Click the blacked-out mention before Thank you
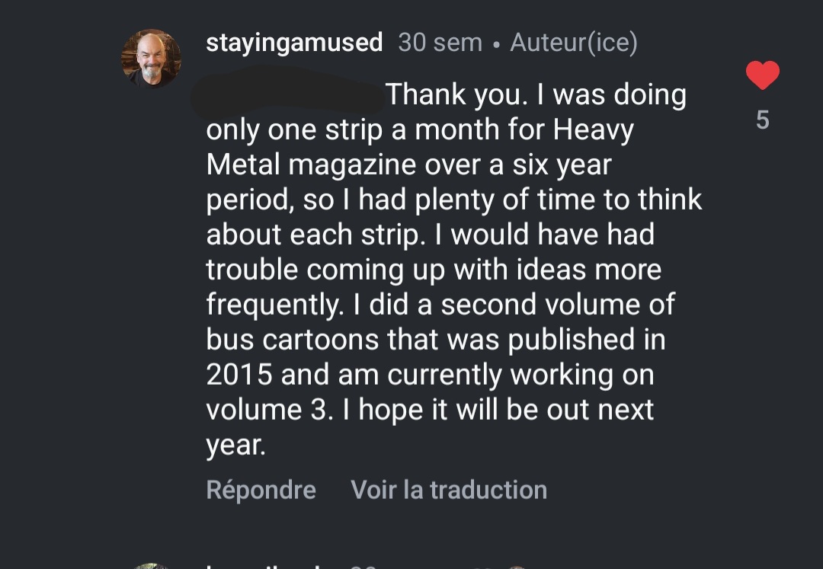Screen dimensions: 823x569 pyautogui.click(x=290, y=94)
